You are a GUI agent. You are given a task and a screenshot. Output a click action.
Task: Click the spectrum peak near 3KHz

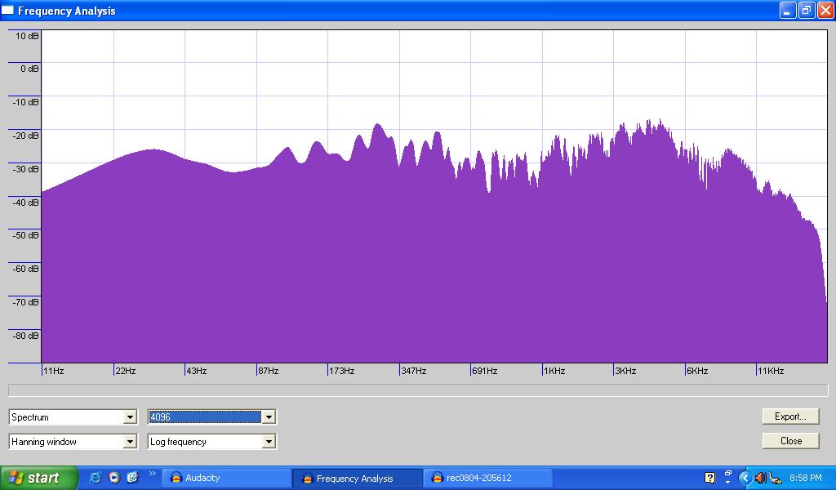pyautogui.click(x=658, y=124)
